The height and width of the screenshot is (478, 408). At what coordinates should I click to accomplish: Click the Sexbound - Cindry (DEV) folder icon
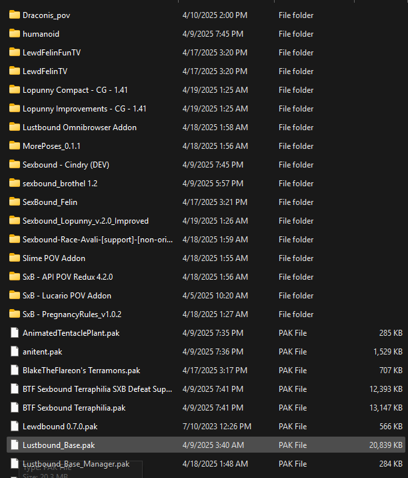pyautogui.click(x=14, y=165)
